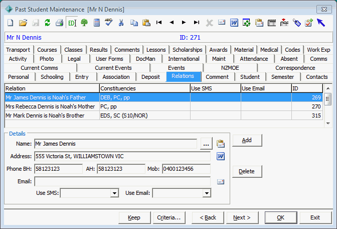
Task: Click the blue arrow pointer icon
Action: click(x=320, y=23)
